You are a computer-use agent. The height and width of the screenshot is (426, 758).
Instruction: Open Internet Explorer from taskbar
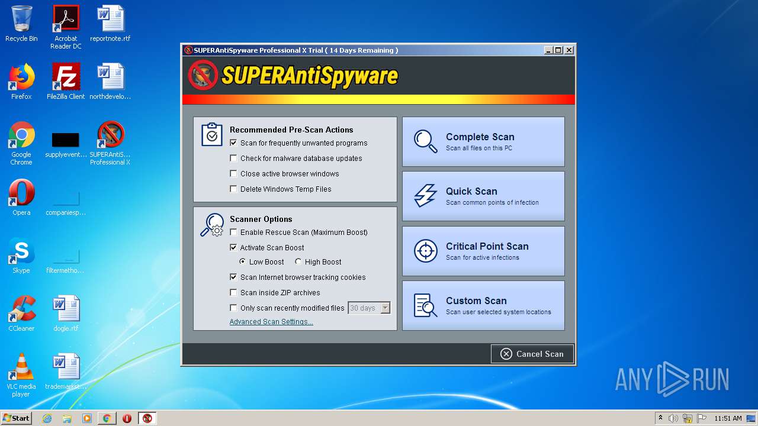point(47,418)
